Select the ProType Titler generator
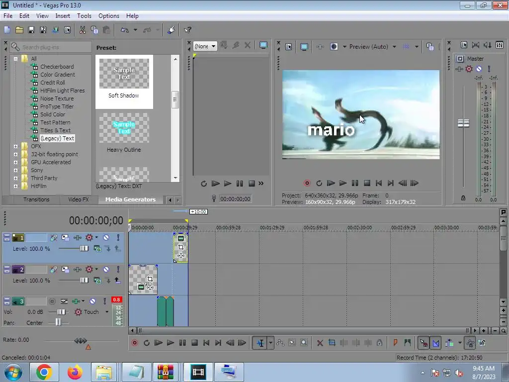Image resolution: width=509 pixels, height=382 pixels. [57, 106]
